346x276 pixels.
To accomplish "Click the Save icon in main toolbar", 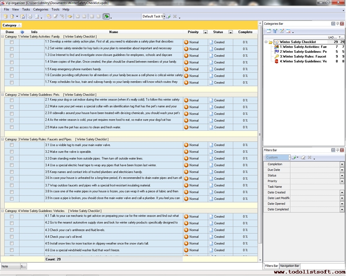I will pyautogui.click(x=22, y=17).
